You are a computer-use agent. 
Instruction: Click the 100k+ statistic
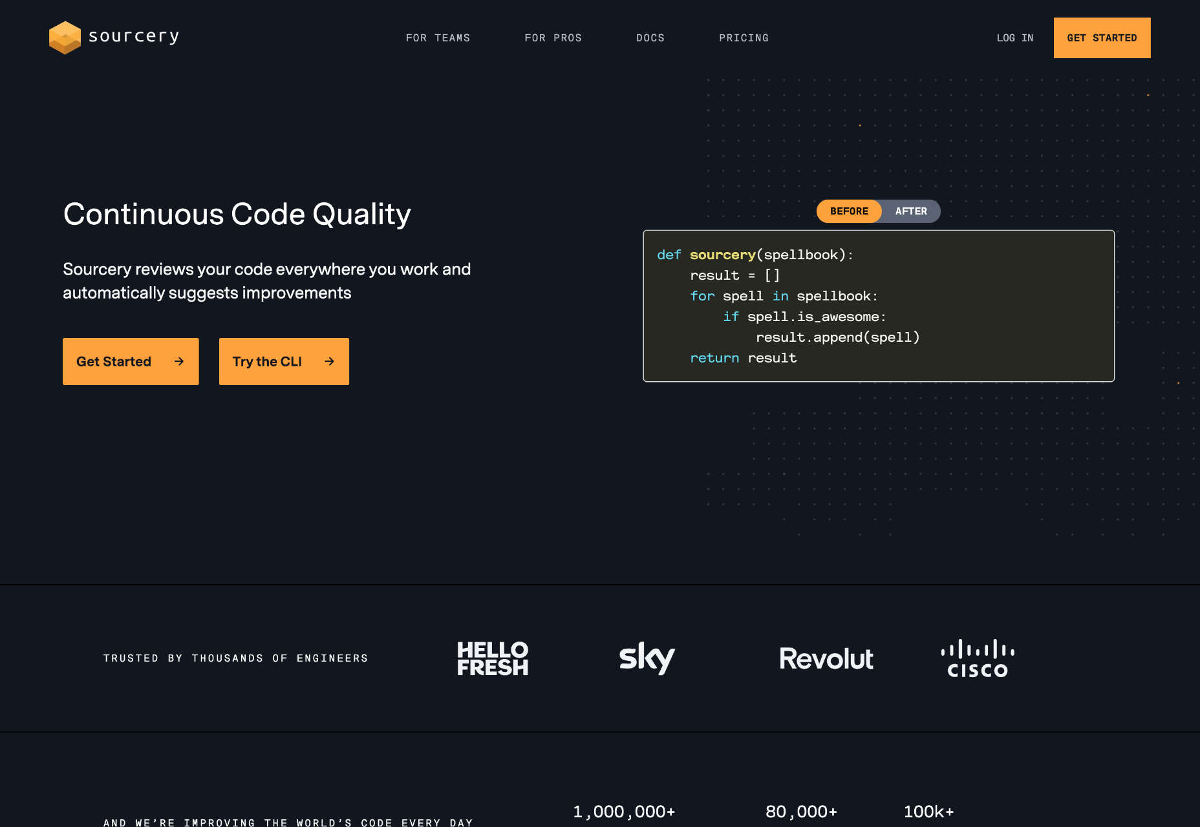[928, 811]
